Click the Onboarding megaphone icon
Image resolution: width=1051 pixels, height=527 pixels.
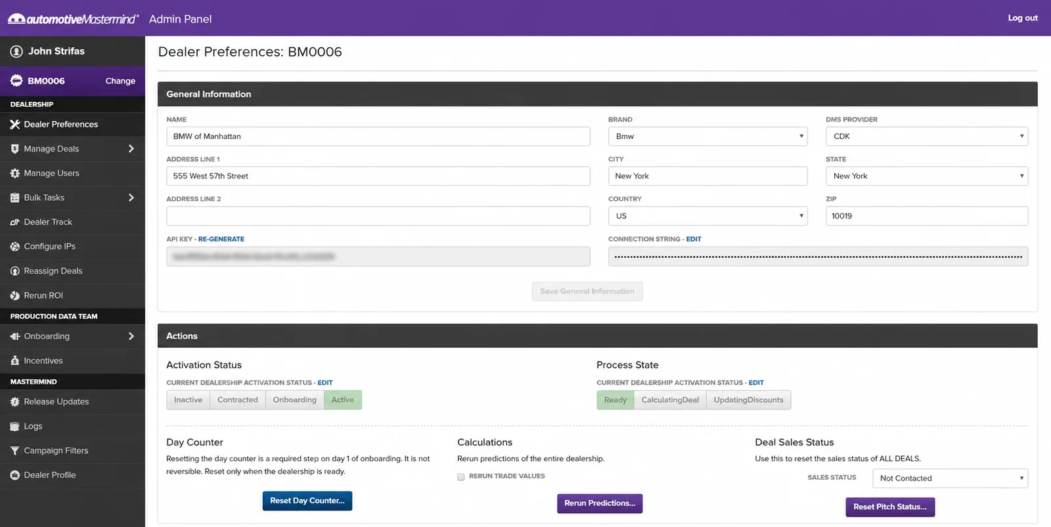(15, 336)
